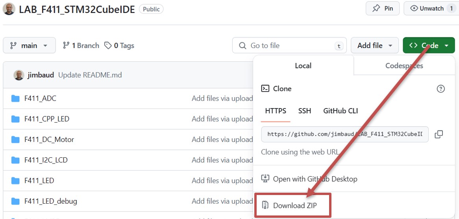This screenshot has width=459, height=219.
Task: Click the clone URL text field
Action: coord(345,134)
